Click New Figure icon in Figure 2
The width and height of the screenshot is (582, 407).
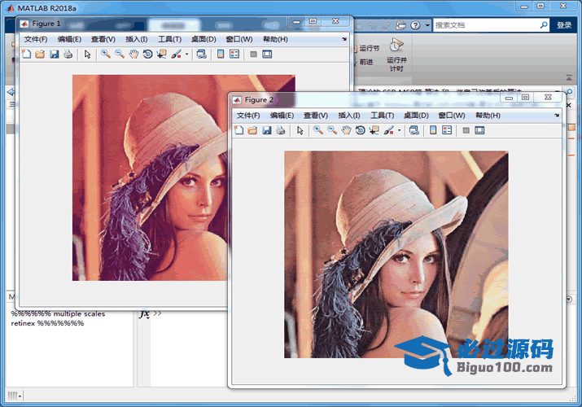(239, 130)
